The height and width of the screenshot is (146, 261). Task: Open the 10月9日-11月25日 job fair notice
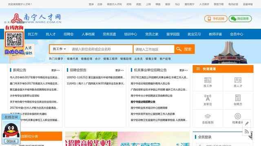coord(96,77)
